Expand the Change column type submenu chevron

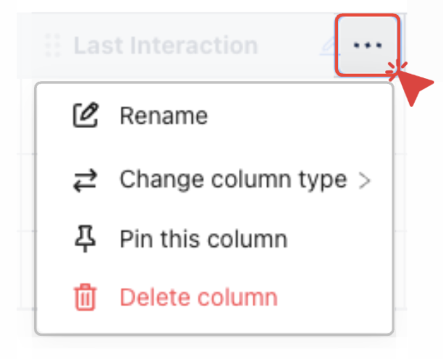pyautogui.click(x=365, y=179)
